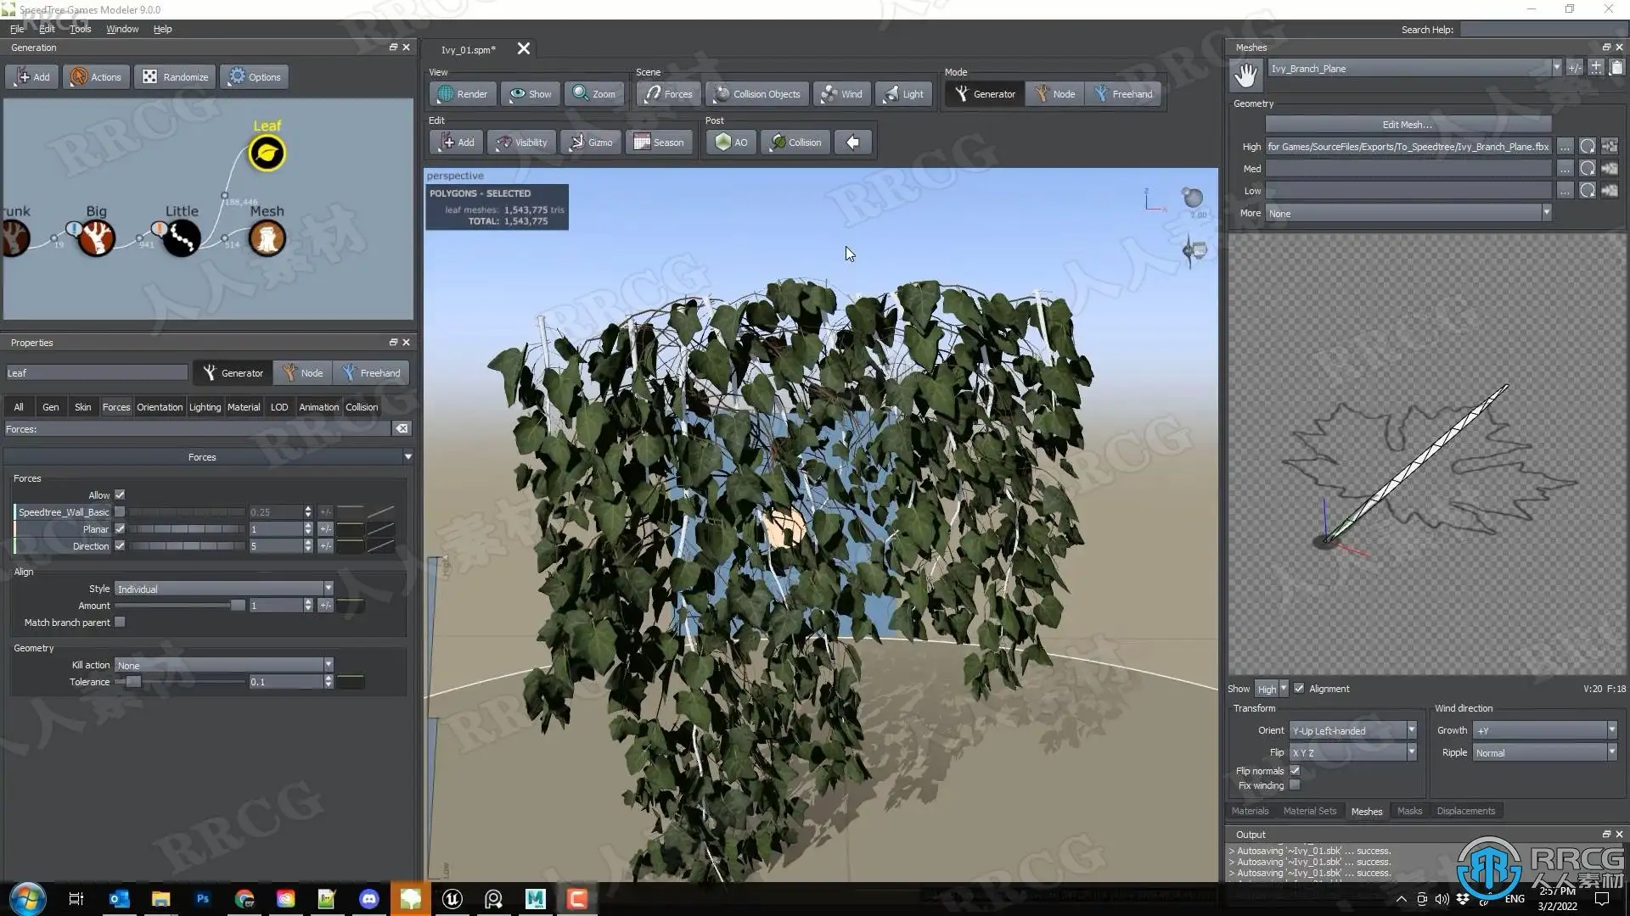The height and width of the screenshot is (916, 1630).
Task: Open the More geometry dropdown
Action: coord(1409,213)
